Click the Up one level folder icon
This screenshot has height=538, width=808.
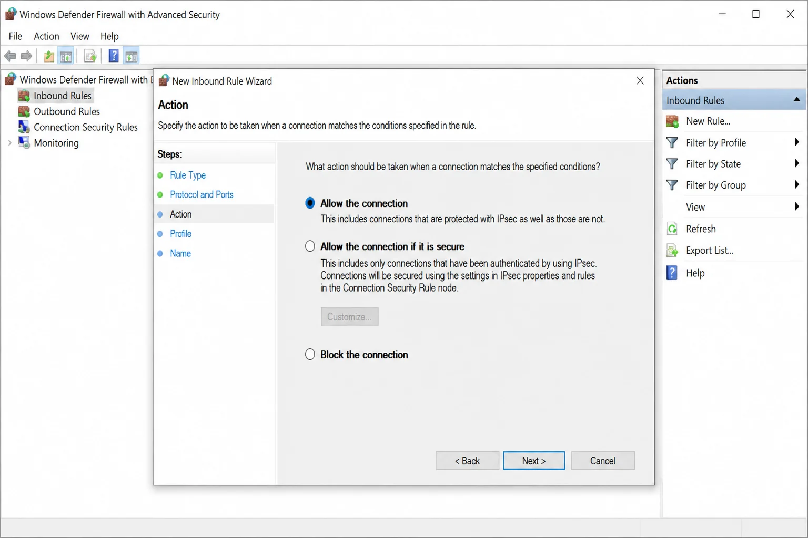tap(49, 56)
